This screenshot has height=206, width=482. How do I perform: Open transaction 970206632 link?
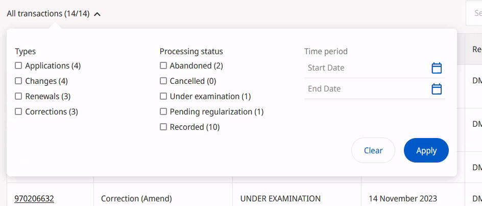coord(34,199)
